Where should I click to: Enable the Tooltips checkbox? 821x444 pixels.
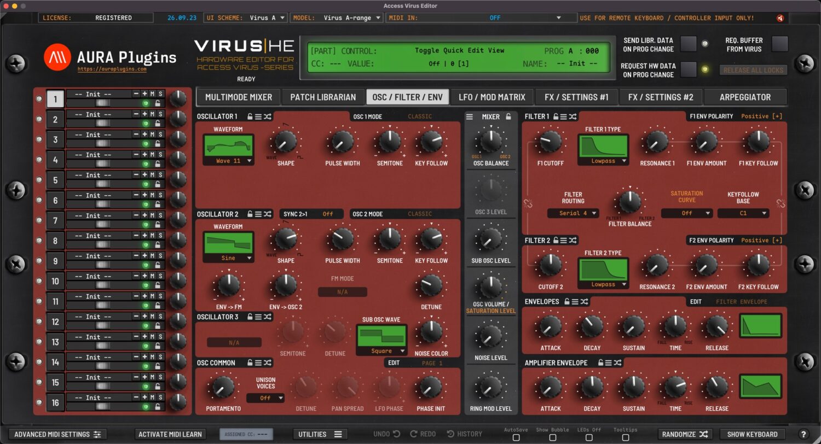tap(626, 437)
